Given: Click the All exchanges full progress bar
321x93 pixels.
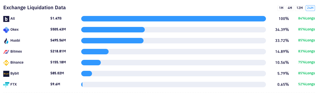Looking at the screenshot, I should pyautogui.click(x=173, y=19).
